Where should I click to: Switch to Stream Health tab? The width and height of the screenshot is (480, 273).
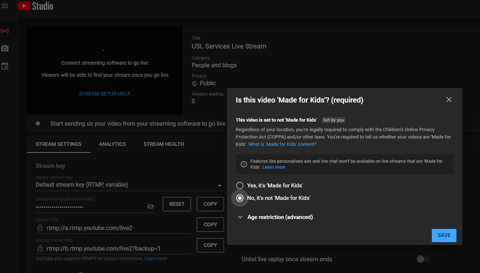pyautogui.click(x=164, y=144)
